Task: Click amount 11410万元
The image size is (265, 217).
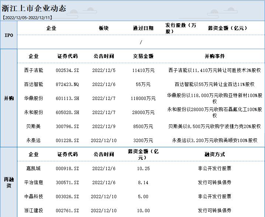Action: [143, 70]
